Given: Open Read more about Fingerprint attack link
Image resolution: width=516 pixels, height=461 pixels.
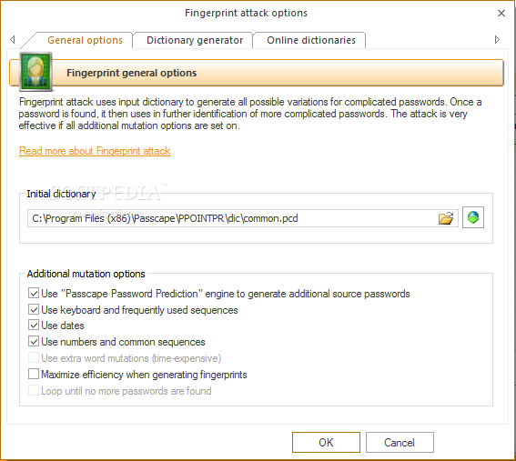Looking at the screenshot, I should coord(95,151).
